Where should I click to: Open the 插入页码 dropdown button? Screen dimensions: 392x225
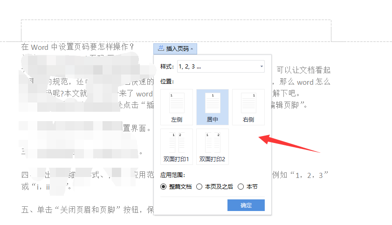click(175, 49)
